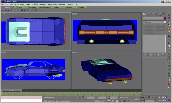The image size is (172, 103).
Task: Toggle the selection lock padlock
Action: (x=79, y=97)
